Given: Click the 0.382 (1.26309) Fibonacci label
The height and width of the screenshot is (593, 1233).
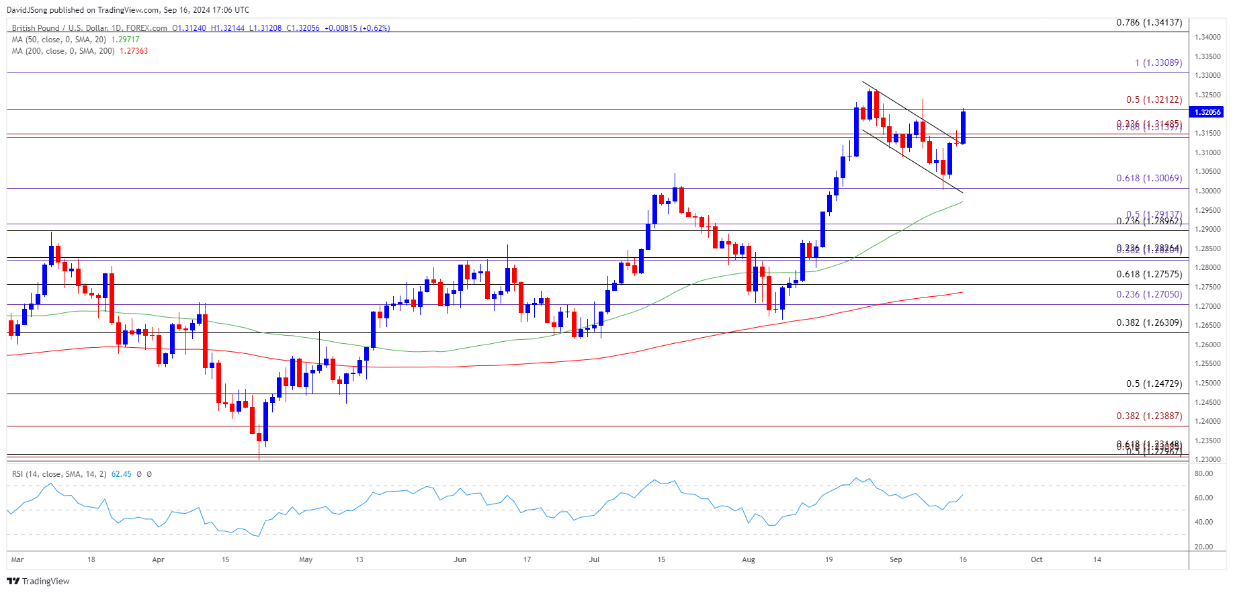Looking at the screenshot, I should pos(1149,322).
